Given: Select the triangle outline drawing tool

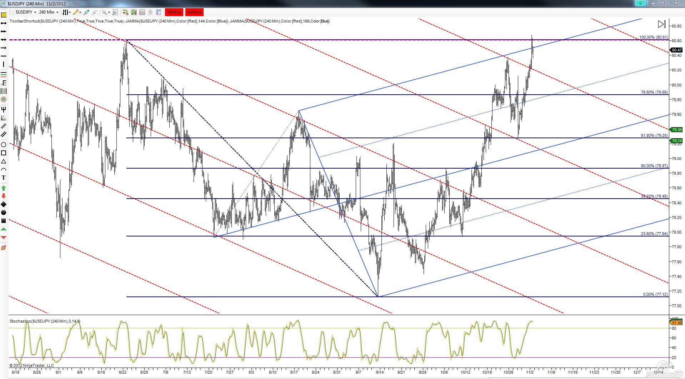Looking at the screenshot, I should (x=4, y=161).
